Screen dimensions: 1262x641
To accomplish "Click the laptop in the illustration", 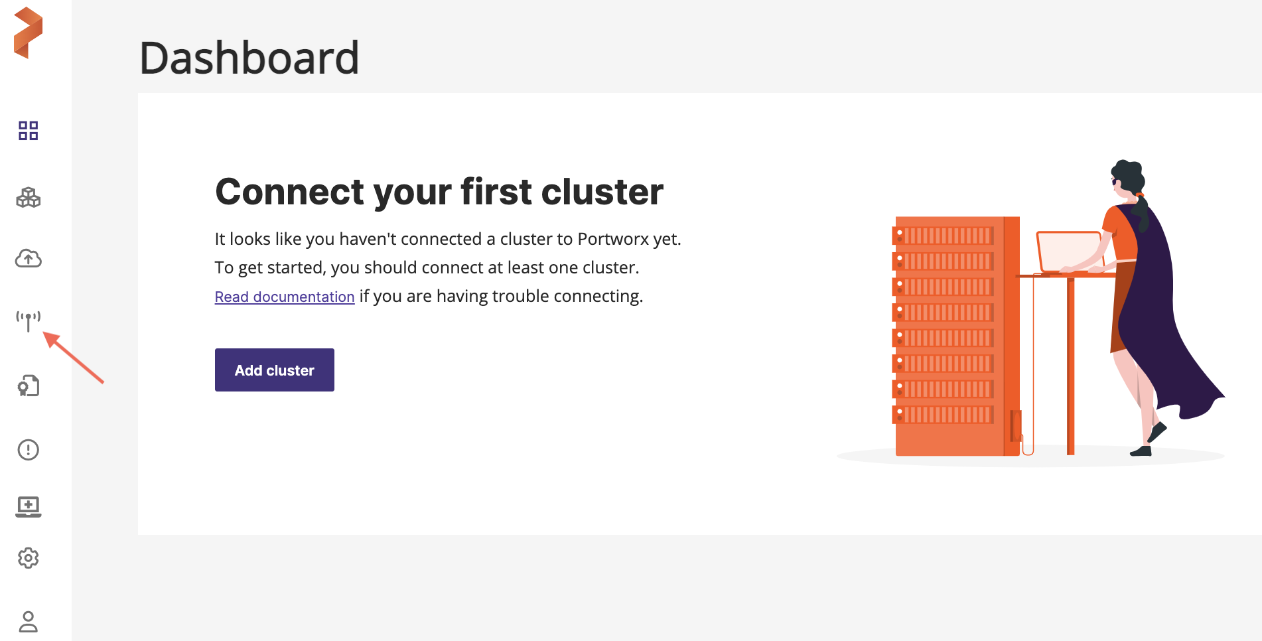I will (x=1070, y=251).
